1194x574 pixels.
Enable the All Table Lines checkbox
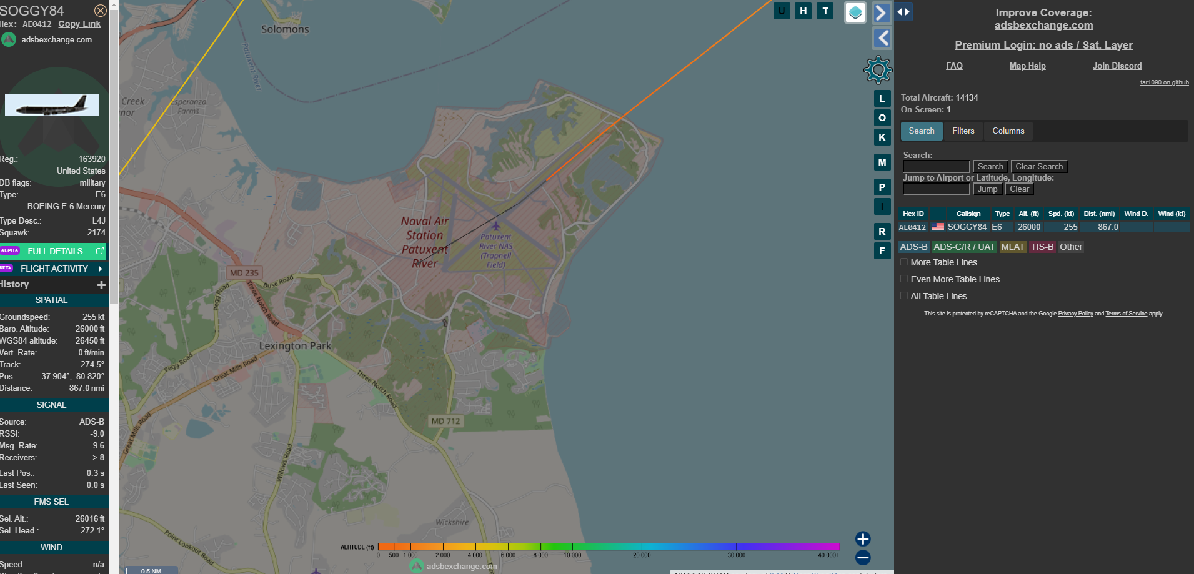904,296
